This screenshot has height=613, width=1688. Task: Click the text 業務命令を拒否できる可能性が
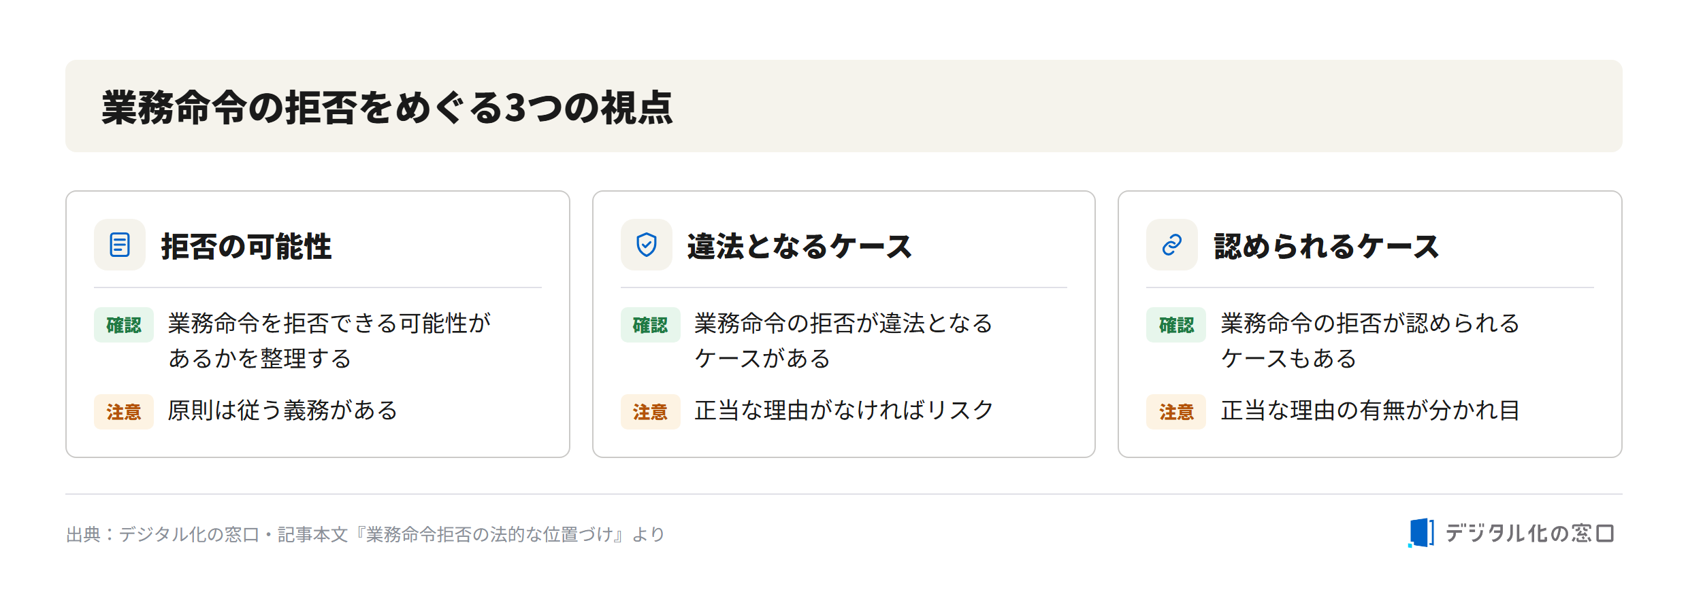point(329,323)
